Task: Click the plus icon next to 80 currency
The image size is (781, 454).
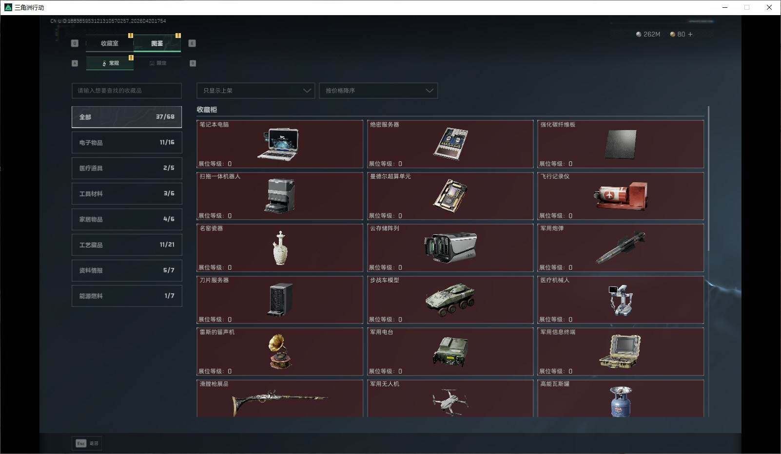Action: 690,35
